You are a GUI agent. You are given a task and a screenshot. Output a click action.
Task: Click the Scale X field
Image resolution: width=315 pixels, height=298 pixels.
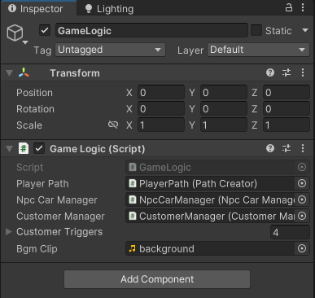pyautogui.click(x=161, y=125)
